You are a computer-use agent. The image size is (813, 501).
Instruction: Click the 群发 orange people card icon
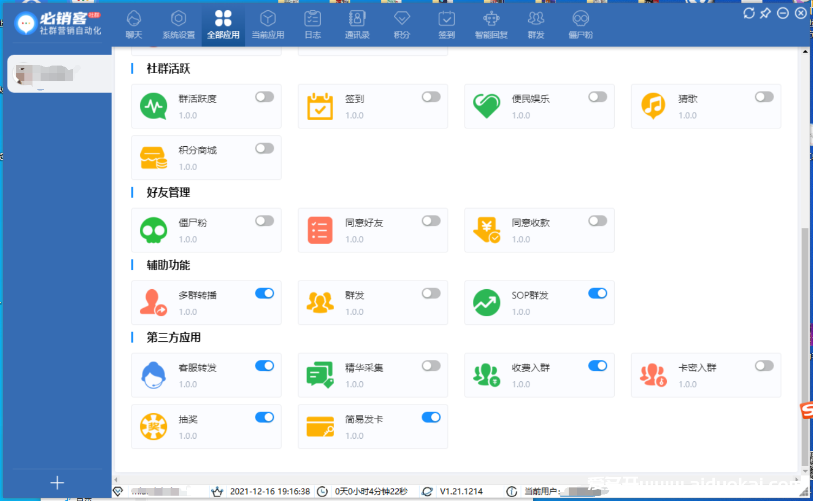(320, 302)
